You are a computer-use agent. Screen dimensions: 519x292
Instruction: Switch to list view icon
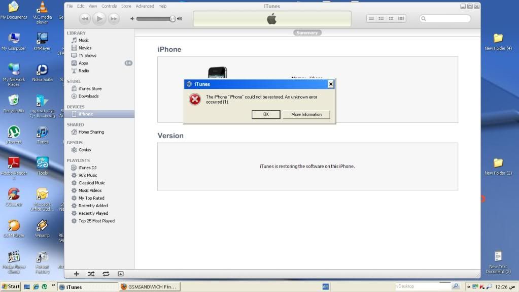371,19
